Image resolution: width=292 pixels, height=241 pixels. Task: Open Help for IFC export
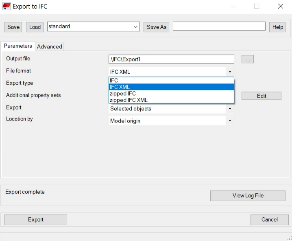coord(278,27)
